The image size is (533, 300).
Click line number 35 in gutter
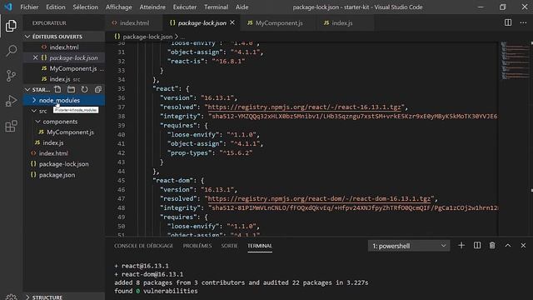click(x=121, y=88)
